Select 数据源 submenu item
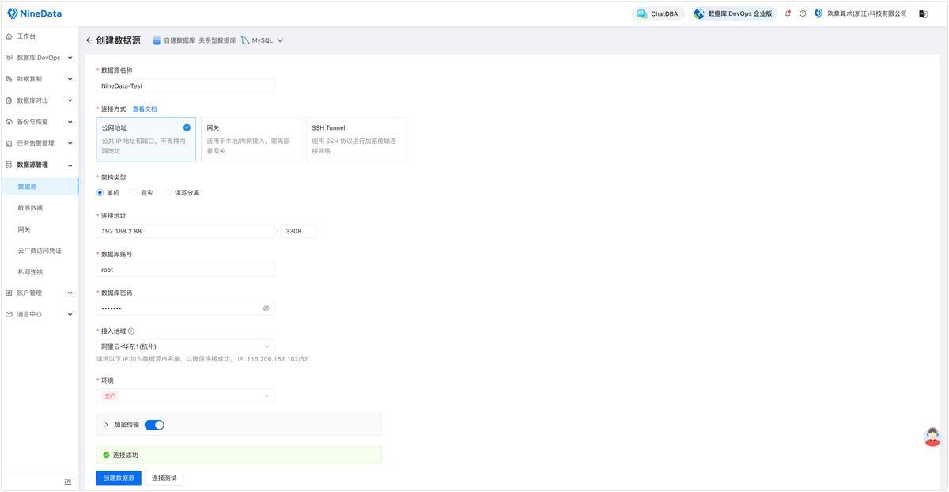 40,187
